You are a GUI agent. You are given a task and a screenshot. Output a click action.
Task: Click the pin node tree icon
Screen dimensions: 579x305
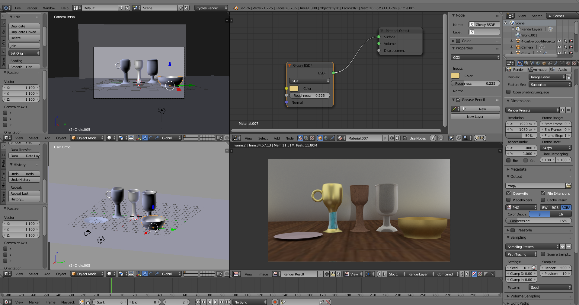[433, 138]
